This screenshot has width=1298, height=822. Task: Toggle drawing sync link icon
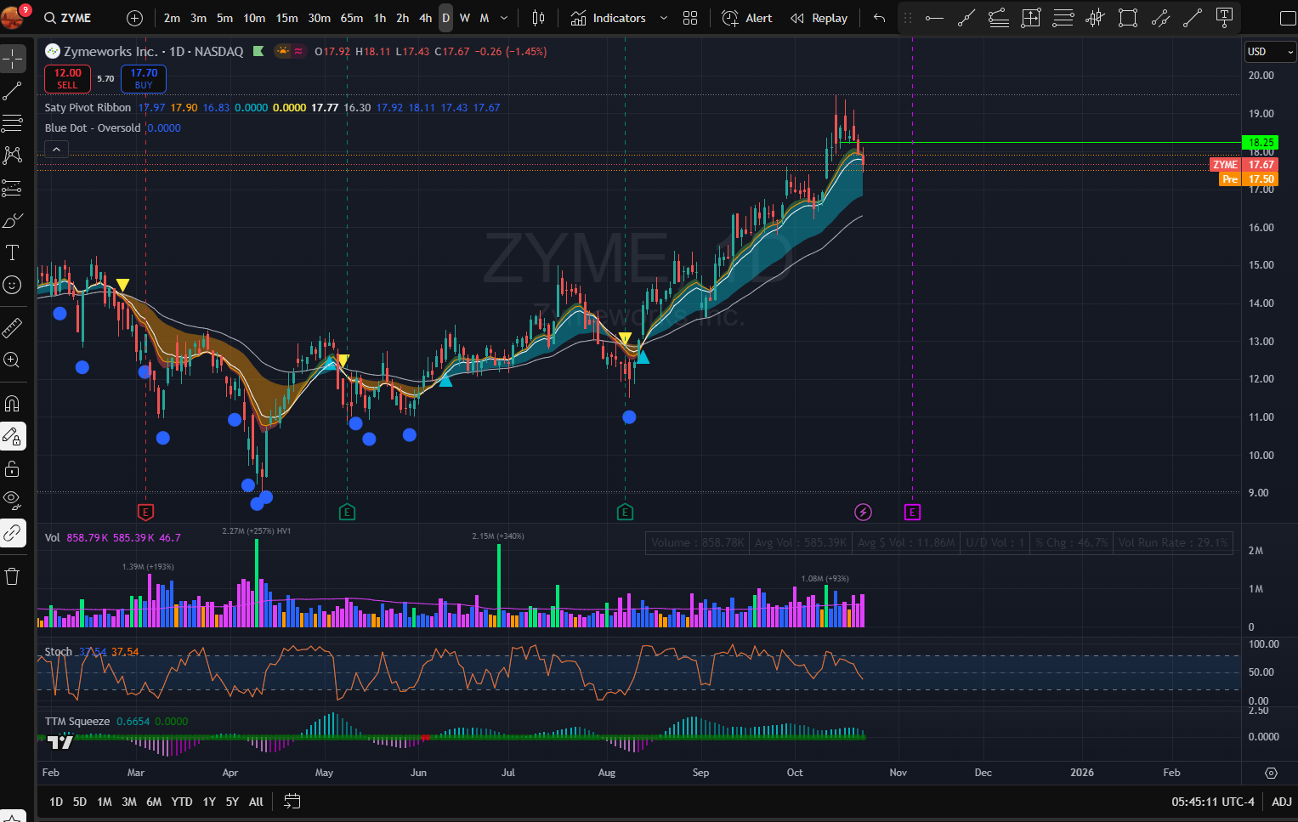click(13, 533)
